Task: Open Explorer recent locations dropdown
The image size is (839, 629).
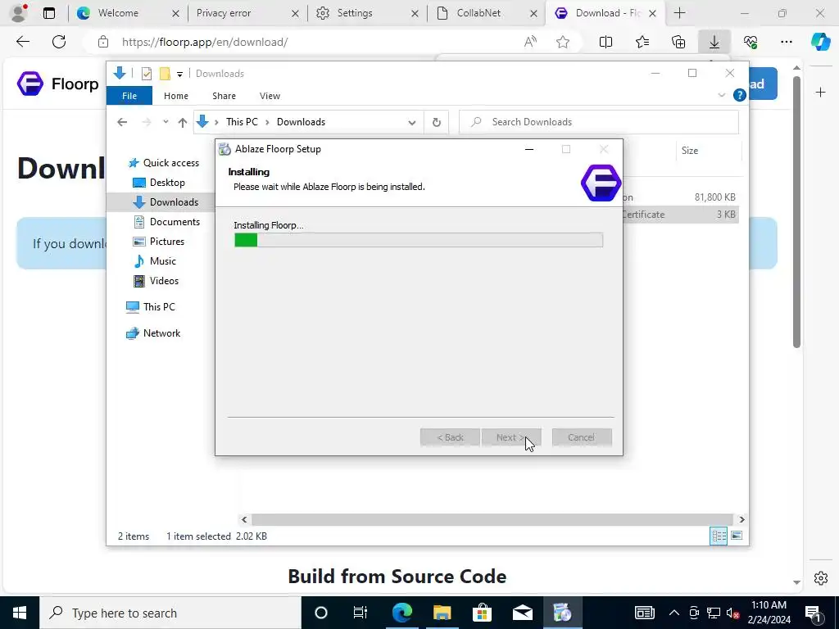Action: (x=166, y=122)
